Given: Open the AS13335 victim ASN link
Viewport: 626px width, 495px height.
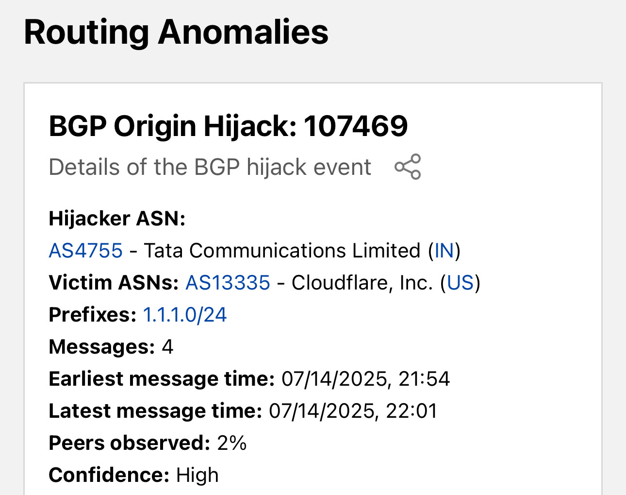Looking at the screenshot, I should [x=228, y=283].
